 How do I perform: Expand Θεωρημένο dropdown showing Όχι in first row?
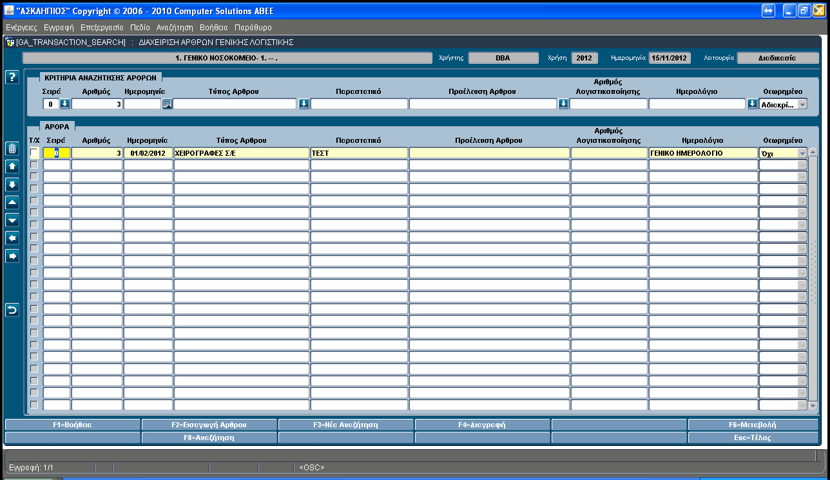(x=802, y=153)
